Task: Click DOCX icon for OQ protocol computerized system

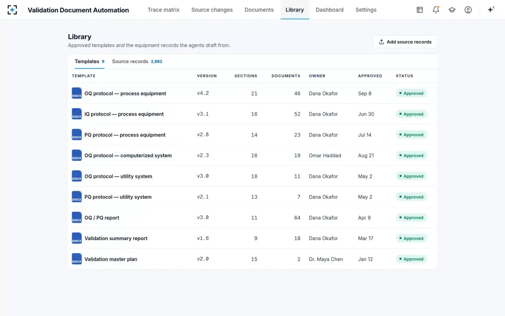Action: [77, 155]
